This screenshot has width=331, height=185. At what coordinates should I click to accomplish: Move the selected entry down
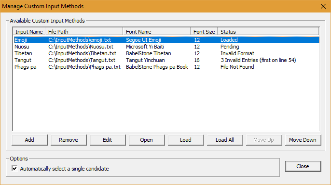(303, 140)
